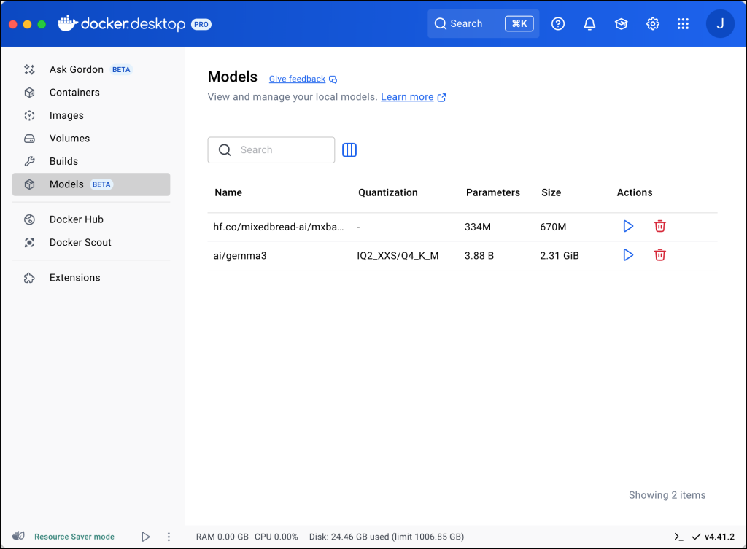The image size is (747, 549).
Task: Click the IQ2_XXS/Q4_K_M quantization cell
Action: point(398,256)
